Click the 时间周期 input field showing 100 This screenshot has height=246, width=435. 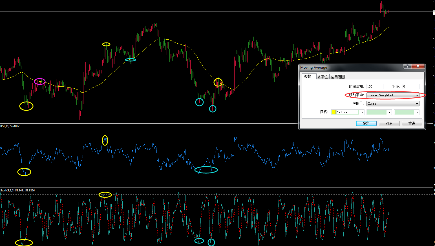(x=375, y=86)
